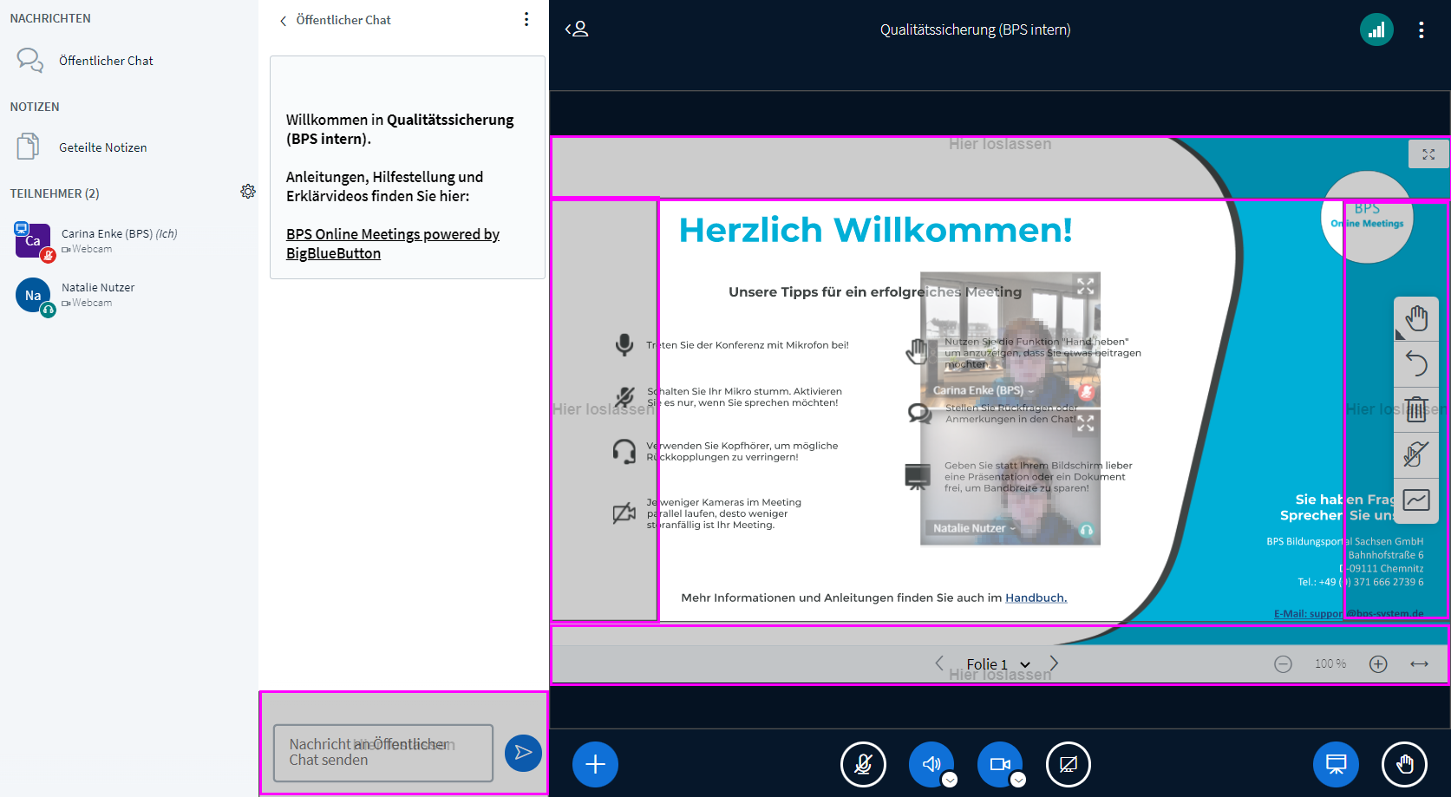Open the top-right meeting options menu
The width and height of the screenshot is (1451, 797).
tap(1422, 29)
